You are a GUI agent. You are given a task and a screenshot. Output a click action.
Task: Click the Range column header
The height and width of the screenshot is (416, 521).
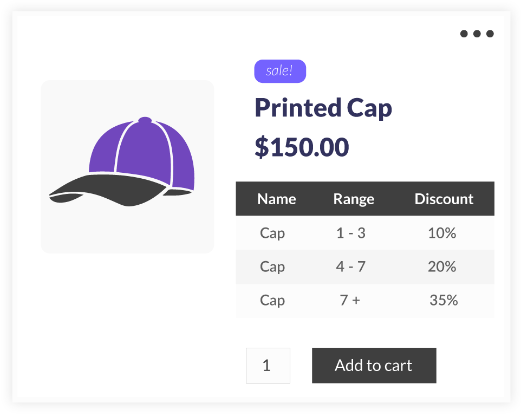tap(354, 199)
